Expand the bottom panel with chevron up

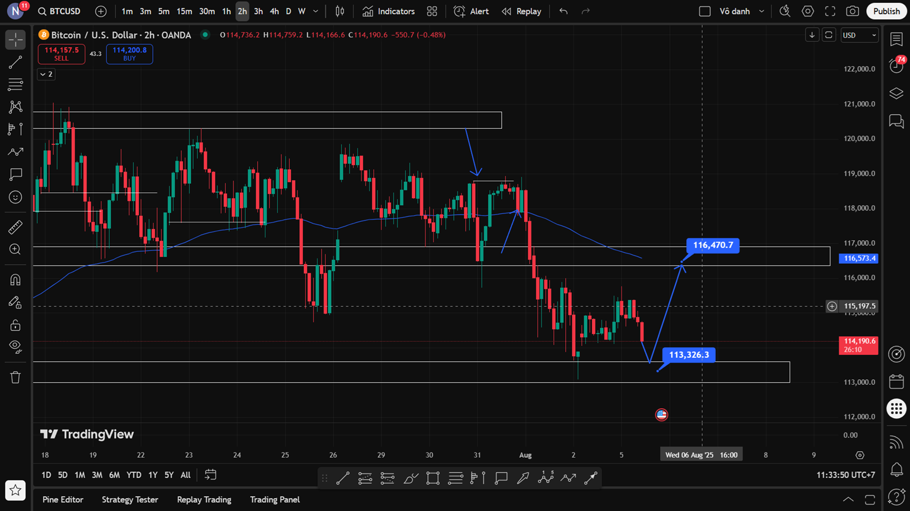[848, 500]
